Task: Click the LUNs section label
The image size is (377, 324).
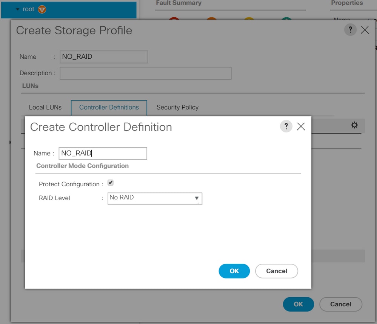Action: pos(30,86)
